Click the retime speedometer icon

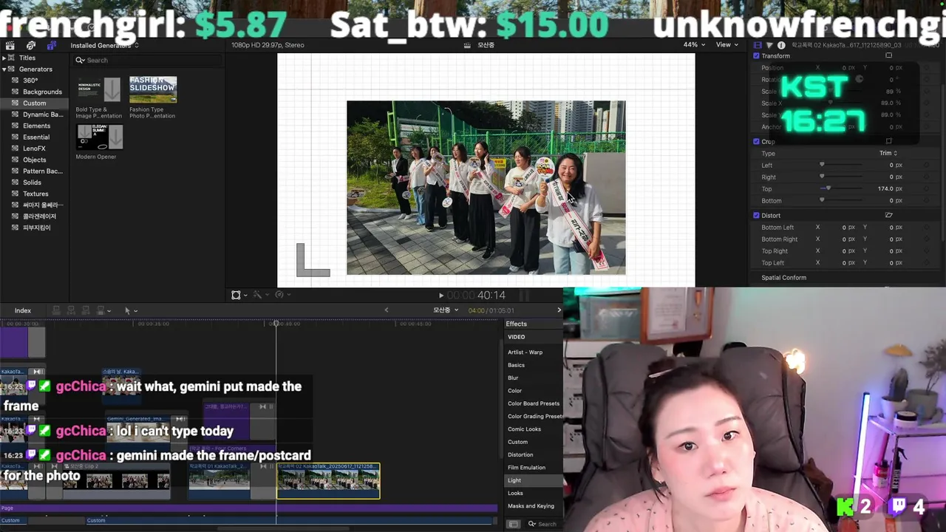[x=279, y=295]
